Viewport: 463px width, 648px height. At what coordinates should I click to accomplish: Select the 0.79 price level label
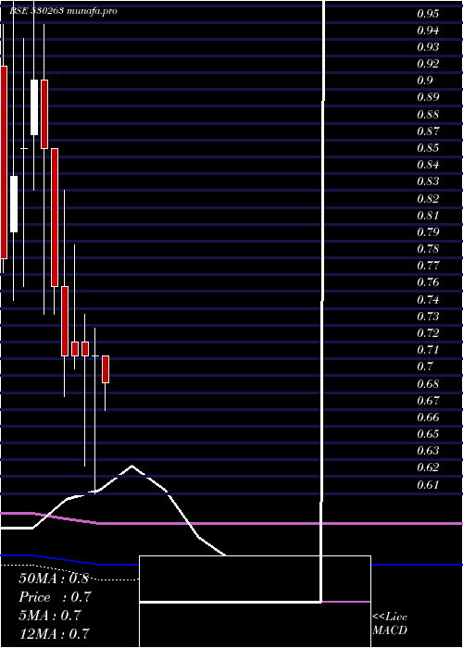tap(428, 231)
